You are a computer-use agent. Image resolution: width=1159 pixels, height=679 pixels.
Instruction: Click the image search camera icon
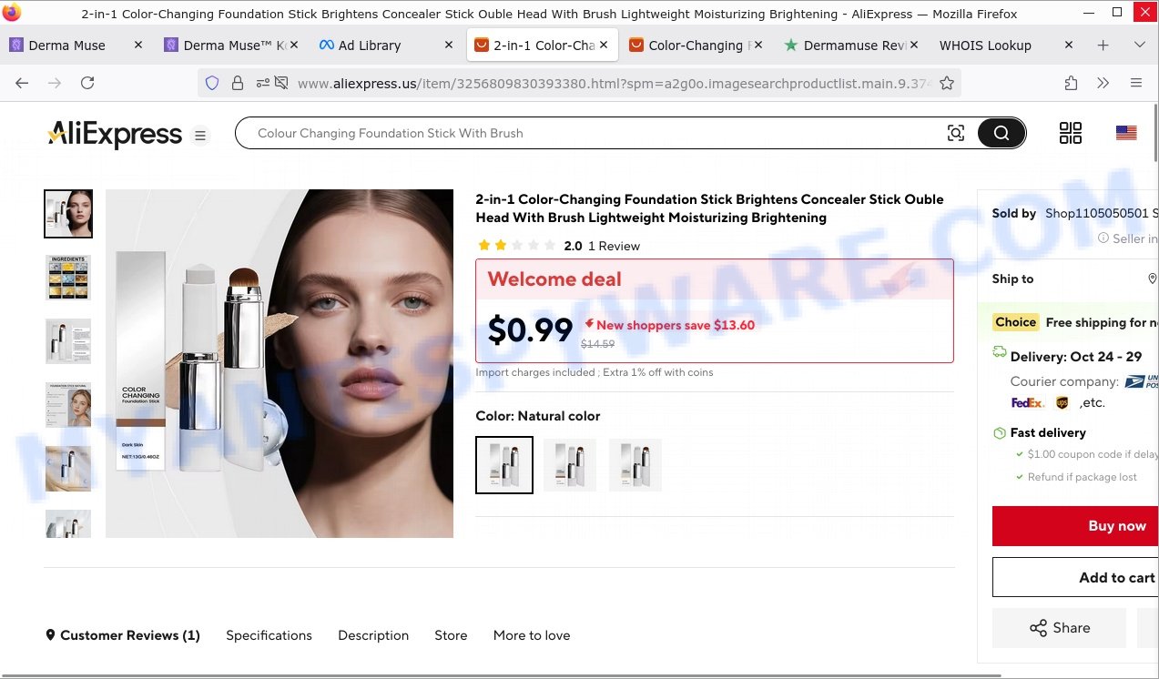[x=955, y=134]
